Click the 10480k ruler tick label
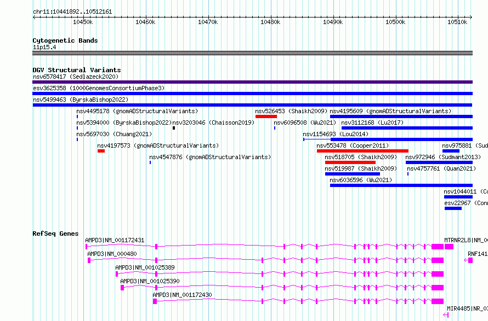Viewport: 488px width, 321px height. coord(270,22)
